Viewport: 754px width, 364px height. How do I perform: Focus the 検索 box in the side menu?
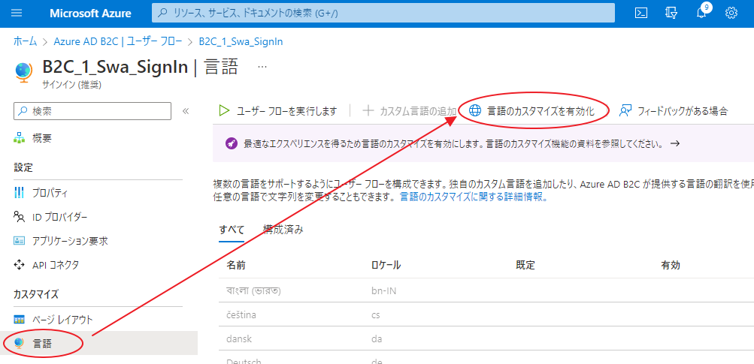point(92,111)
